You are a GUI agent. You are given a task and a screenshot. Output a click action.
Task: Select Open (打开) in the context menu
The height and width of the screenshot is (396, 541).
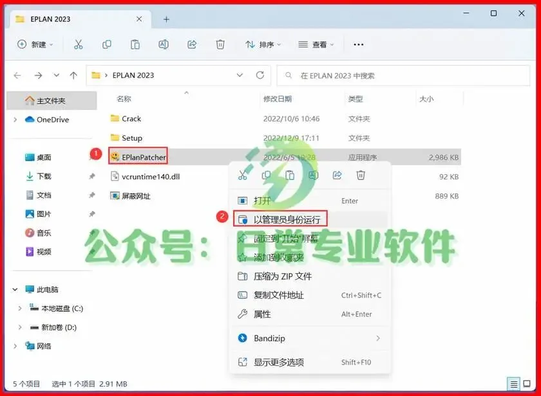(x=310, y=201)
